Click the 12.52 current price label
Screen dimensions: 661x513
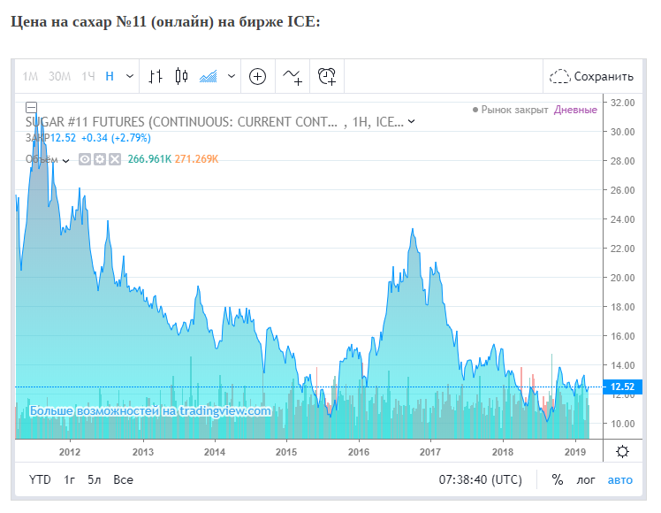click(x=623, y=387)
